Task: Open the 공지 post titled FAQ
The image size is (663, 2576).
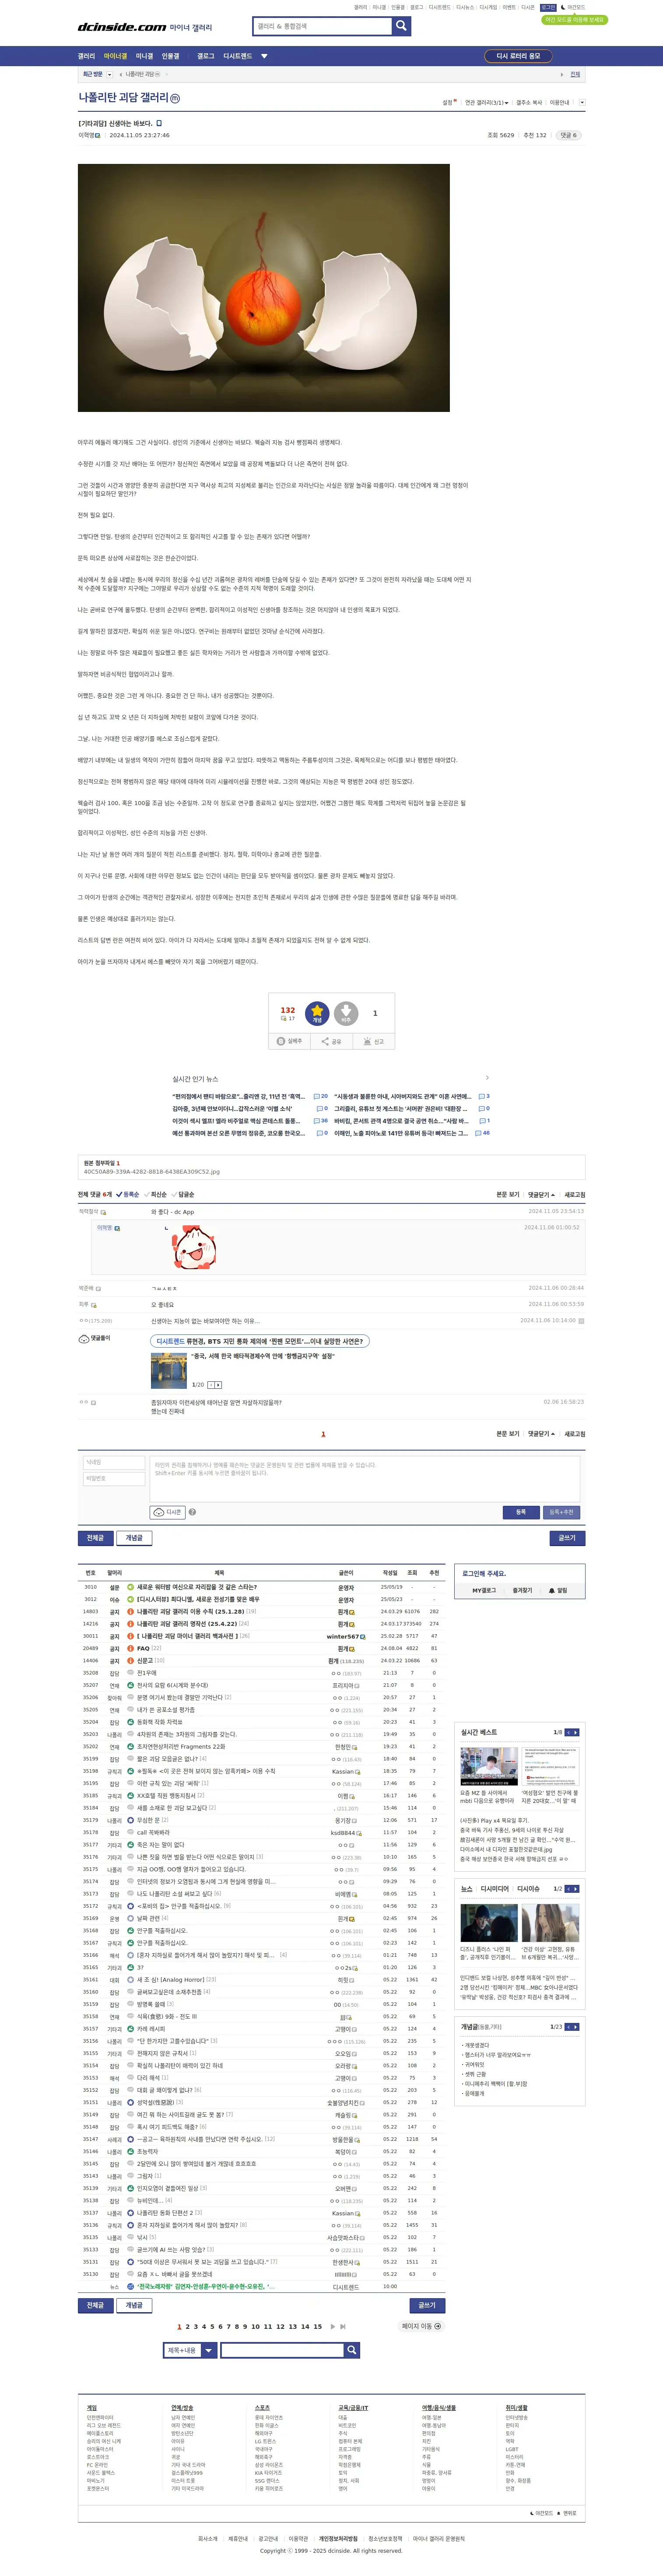Action: coord(143,1648)
